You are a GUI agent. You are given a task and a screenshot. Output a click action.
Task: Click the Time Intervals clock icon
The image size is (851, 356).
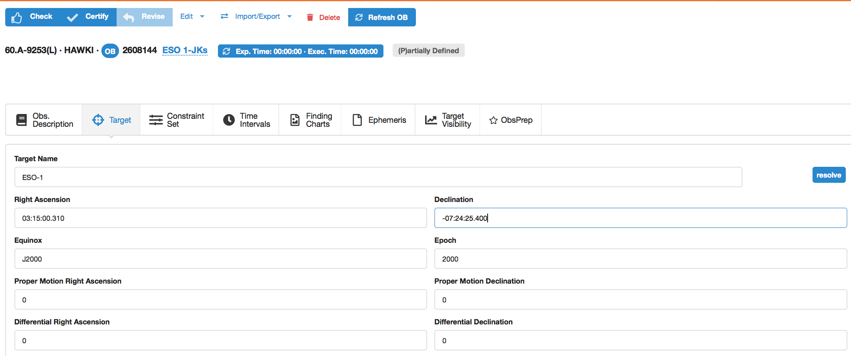coord(229,120)
